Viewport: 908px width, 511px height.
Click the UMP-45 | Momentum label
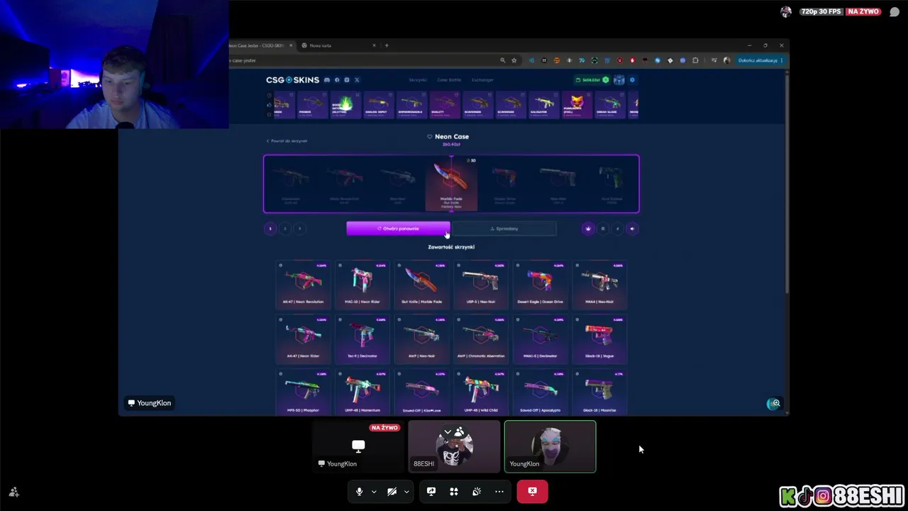362,410
